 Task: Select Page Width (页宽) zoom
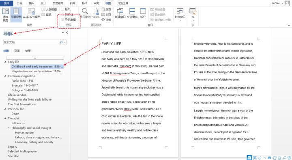106,19
